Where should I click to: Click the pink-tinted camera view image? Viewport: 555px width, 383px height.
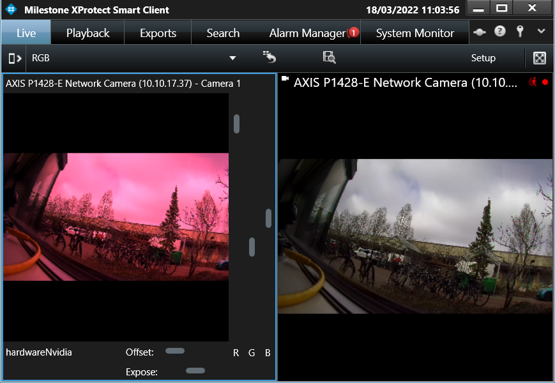pyautogui.click(x=116, y=217)
